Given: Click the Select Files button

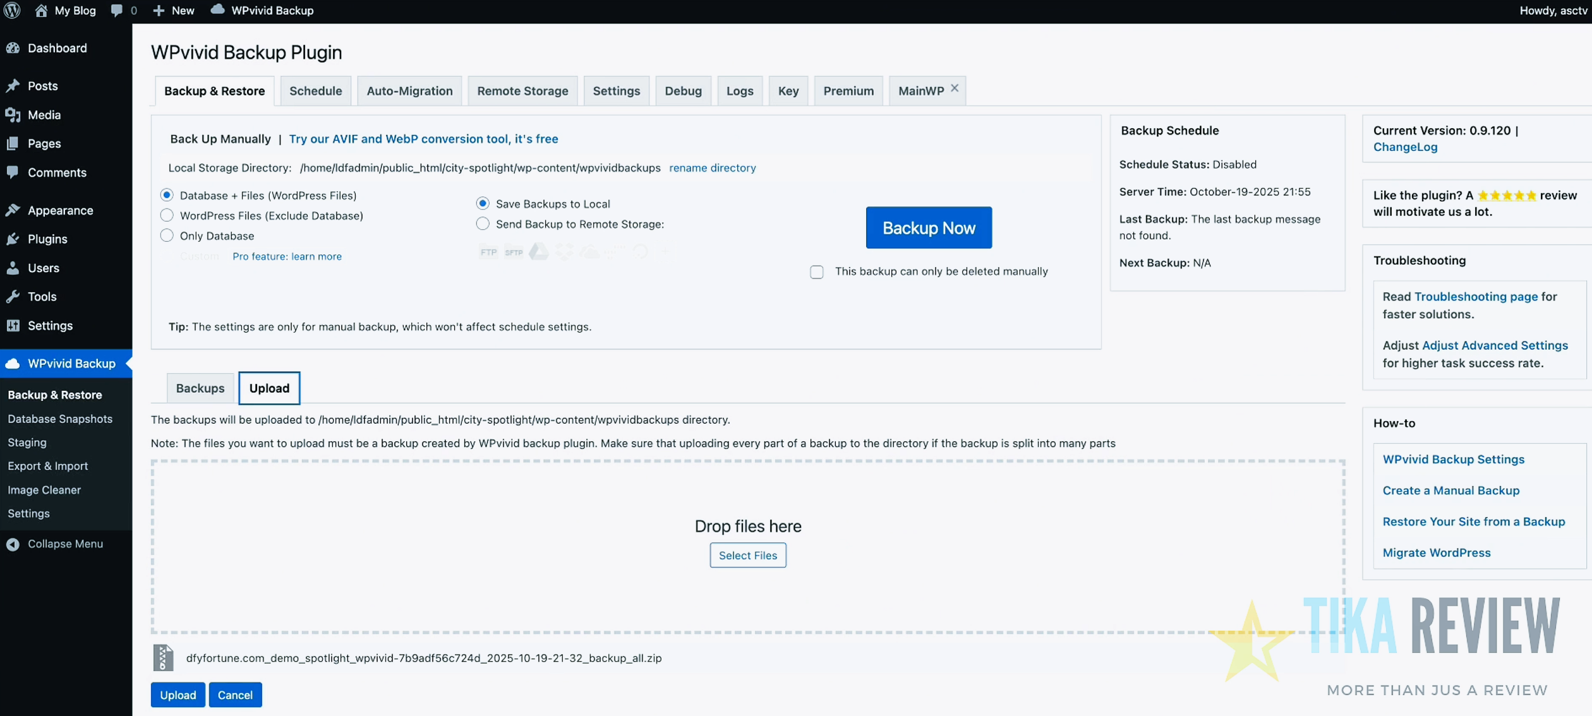Looking at the screenshot, I should [x=748, y=555].
